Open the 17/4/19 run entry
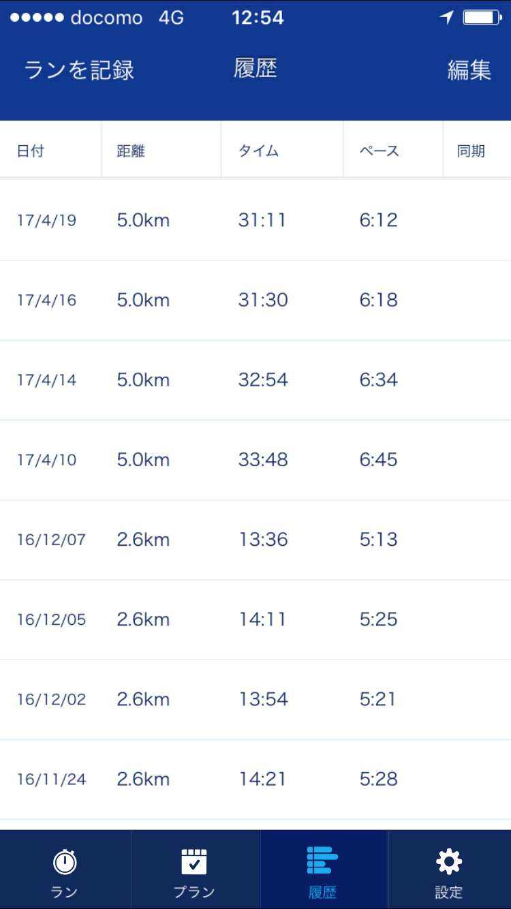Viewport: 511px width, 909px height. [x=255, y=220]
